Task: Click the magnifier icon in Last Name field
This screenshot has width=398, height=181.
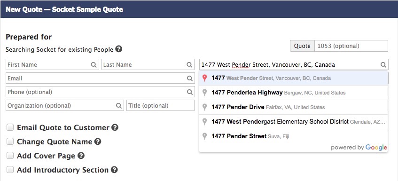Action: click(189, 65)
